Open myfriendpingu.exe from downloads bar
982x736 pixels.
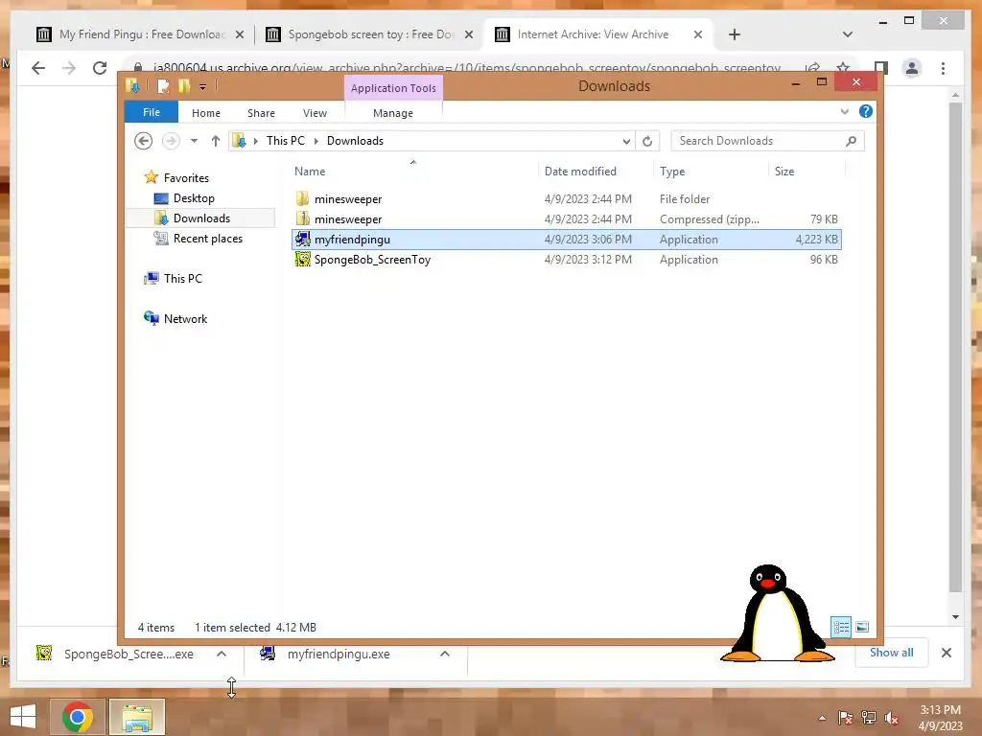[339, 654]
